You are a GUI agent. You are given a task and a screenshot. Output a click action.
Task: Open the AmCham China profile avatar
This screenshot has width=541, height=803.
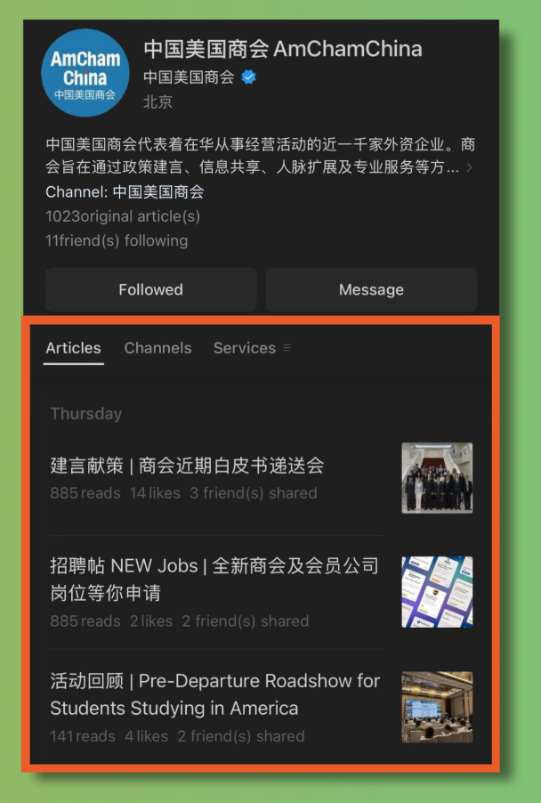(x=85, y=73)
